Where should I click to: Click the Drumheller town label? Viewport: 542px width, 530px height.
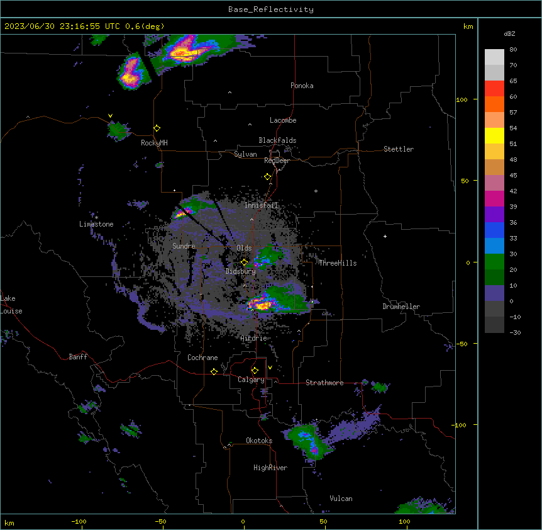(401, 307)
